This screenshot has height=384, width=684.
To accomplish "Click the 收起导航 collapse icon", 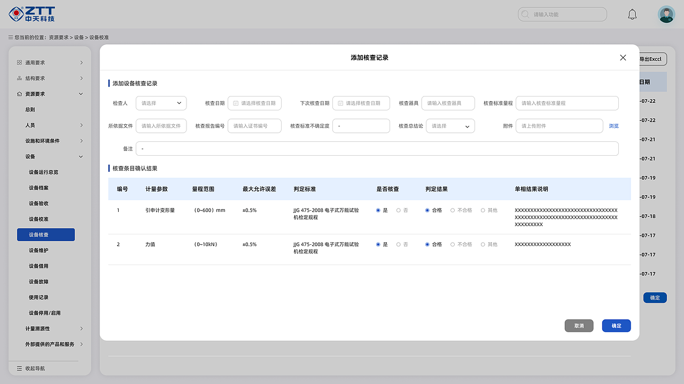I will 19,368.
